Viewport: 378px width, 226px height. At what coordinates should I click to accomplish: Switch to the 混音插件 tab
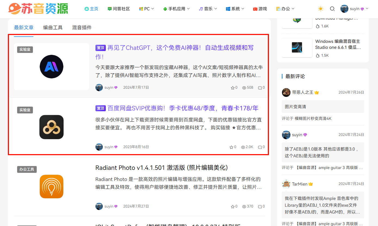[x=82, y=27]
